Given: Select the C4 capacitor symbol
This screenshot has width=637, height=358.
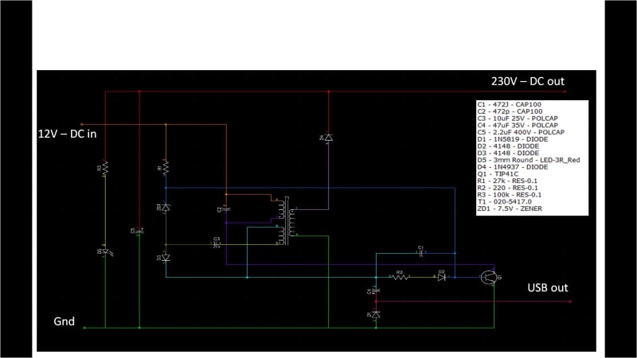Looking at the screenshot, I should tap(376, 290).
